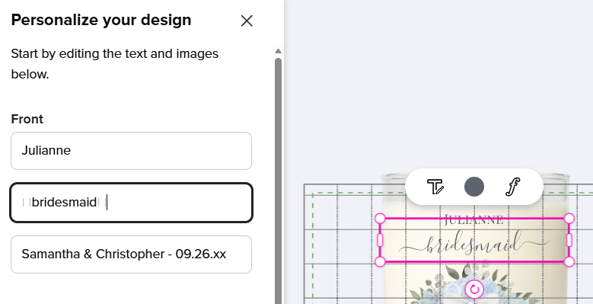Viewport: 593px width, 304px height.
Task: Click the left side width handle
Action: point(380,240)
